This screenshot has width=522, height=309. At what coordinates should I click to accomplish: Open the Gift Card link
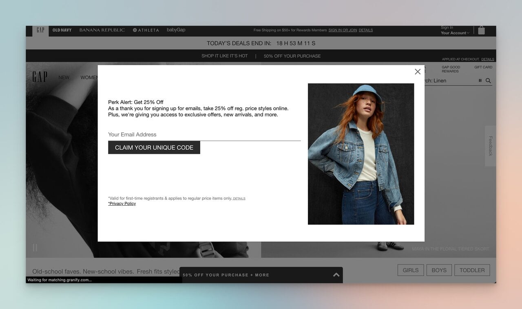click(x=483, y=67)
